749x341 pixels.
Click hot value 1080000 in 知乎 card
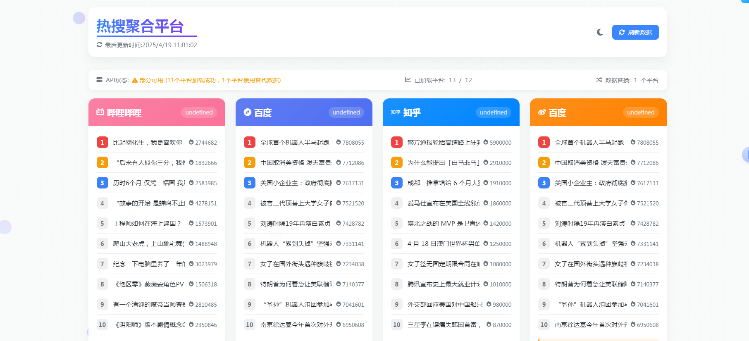pos(501,264)
